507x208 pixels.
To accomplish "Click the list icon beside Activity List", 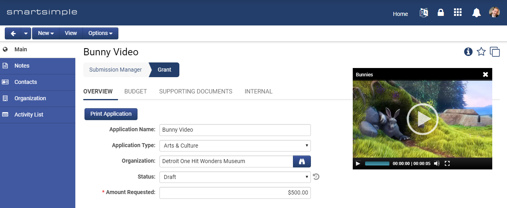I will tap(5, 115).
